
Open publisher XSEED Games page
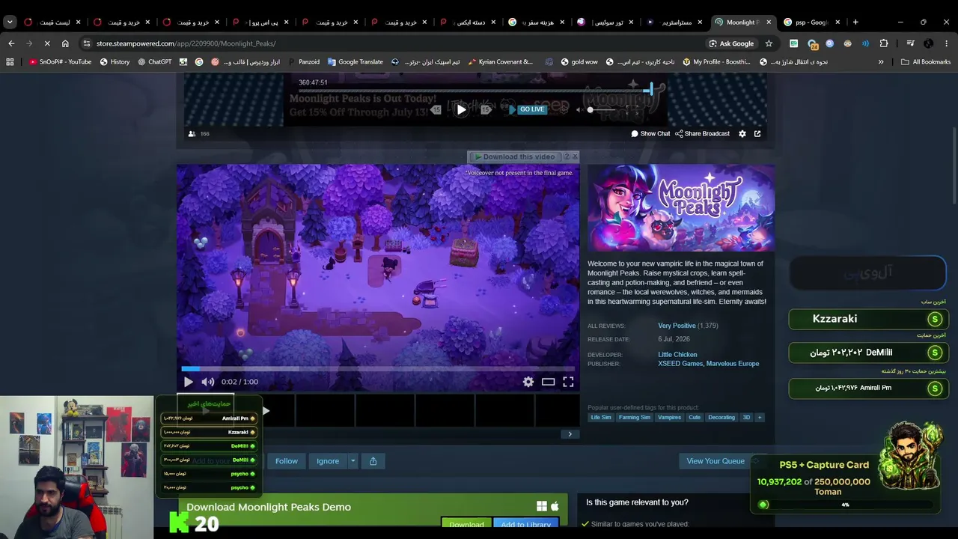[680, 364]
